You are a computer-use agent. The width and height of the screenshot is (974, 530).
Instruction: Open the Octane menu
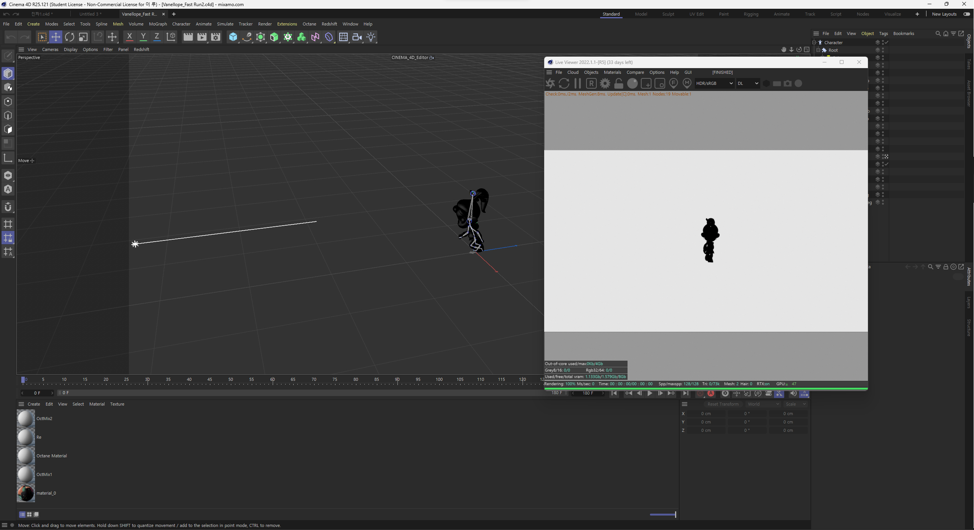pyautogui.click(x=309, y=24)
